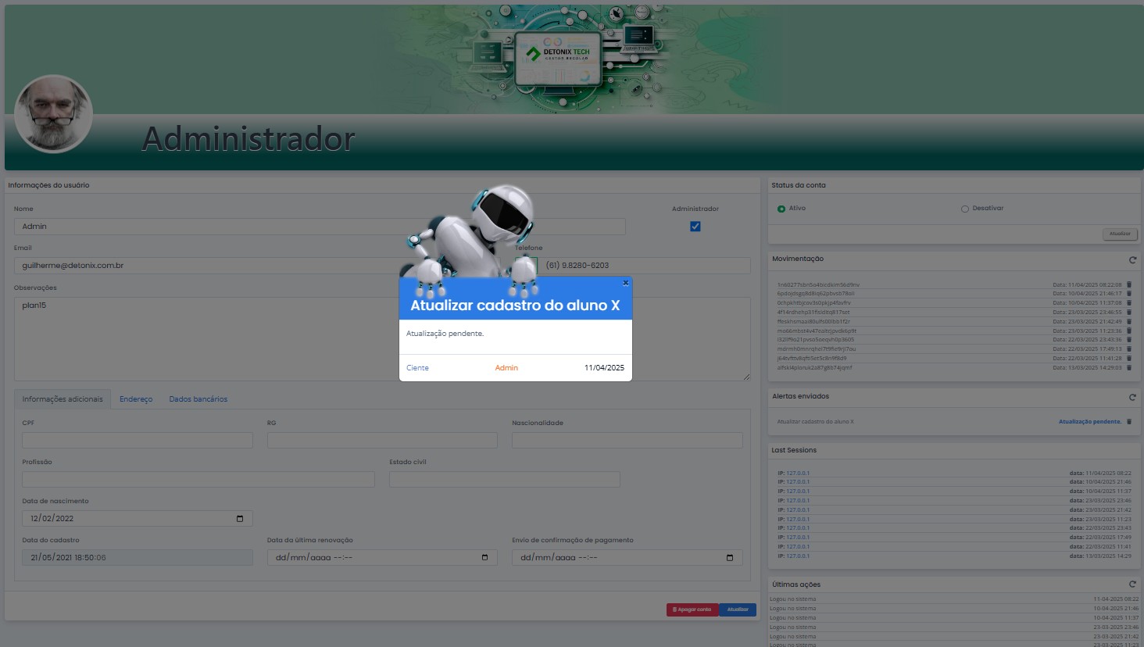This screenshot has height=647, width=1144.
Task: Click the Atualizar button under Status da conta
Action: pos(1120,234)
